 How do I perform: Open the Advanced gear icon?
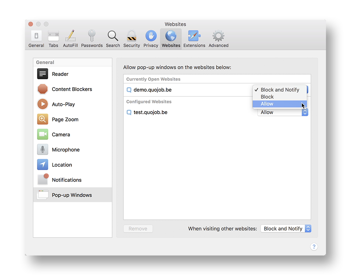(x=218, y=36)
